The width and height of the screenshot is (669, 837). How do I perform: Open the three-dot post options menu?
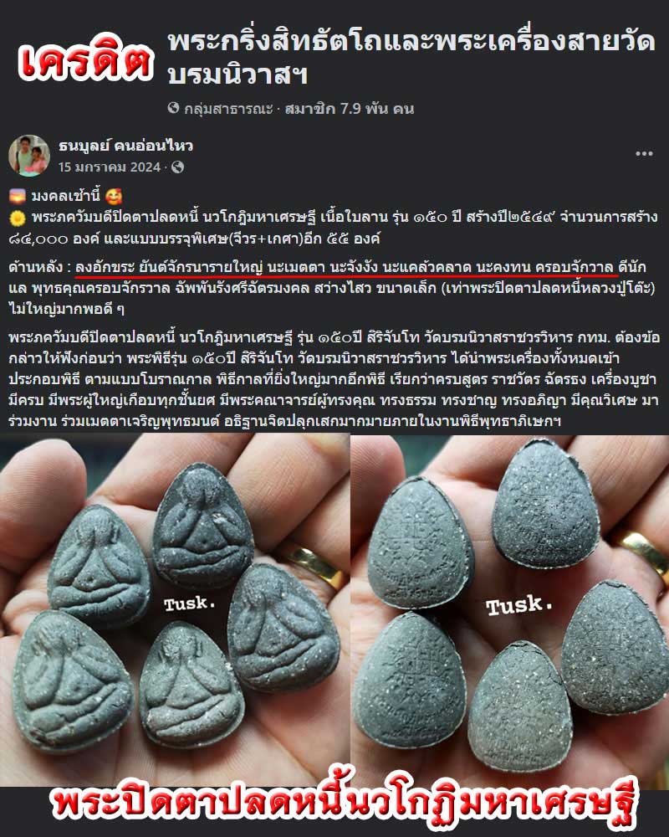[x=644, y=154]
